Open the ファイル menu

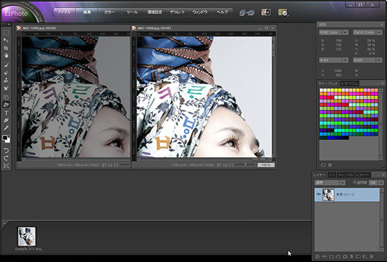[x=64, y=12]
